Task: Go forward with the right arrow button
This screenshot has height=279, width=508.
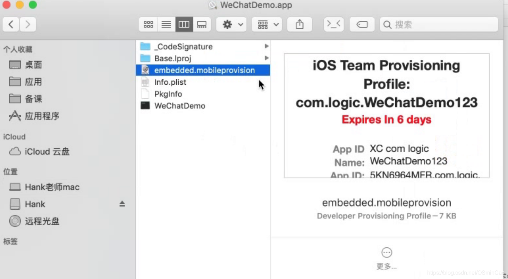Action: click(28, 25)
